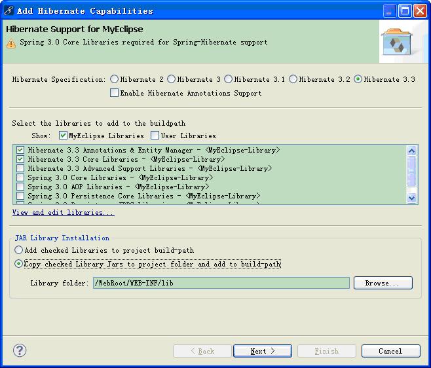Uncheck Hibernate 3.3 Core Libraries
Viewport: 431px width, 368px height.
[20, 159]
